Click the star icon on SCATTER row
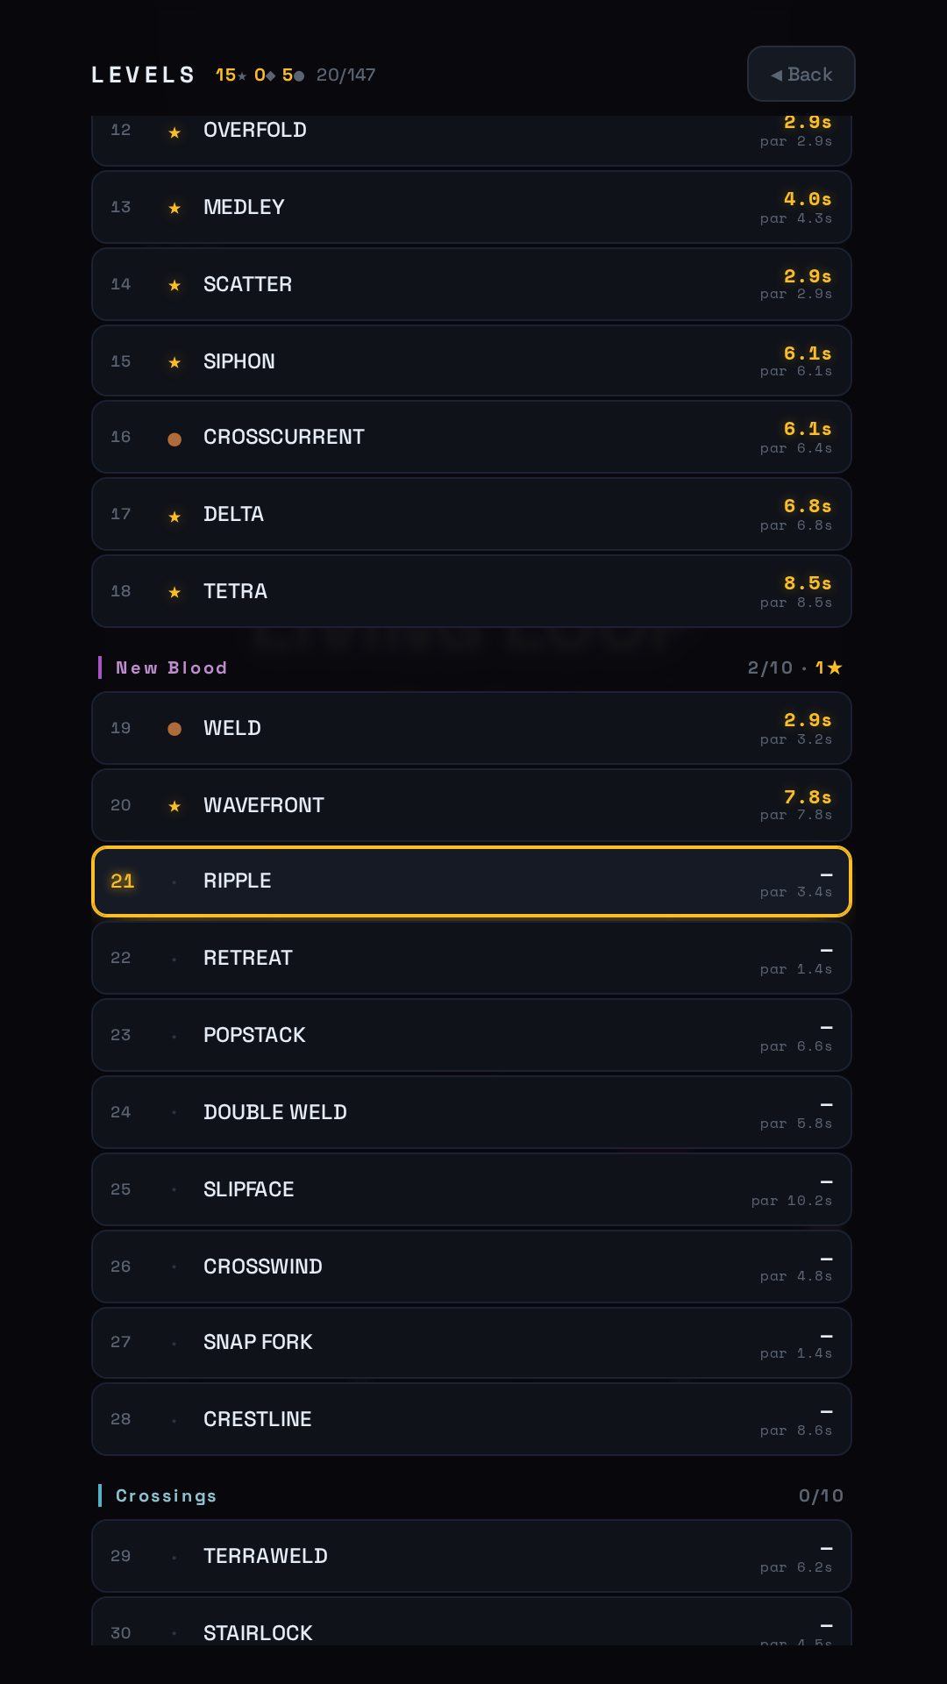Viewport: 947px width, 1684px height. (x=174, y=285)
